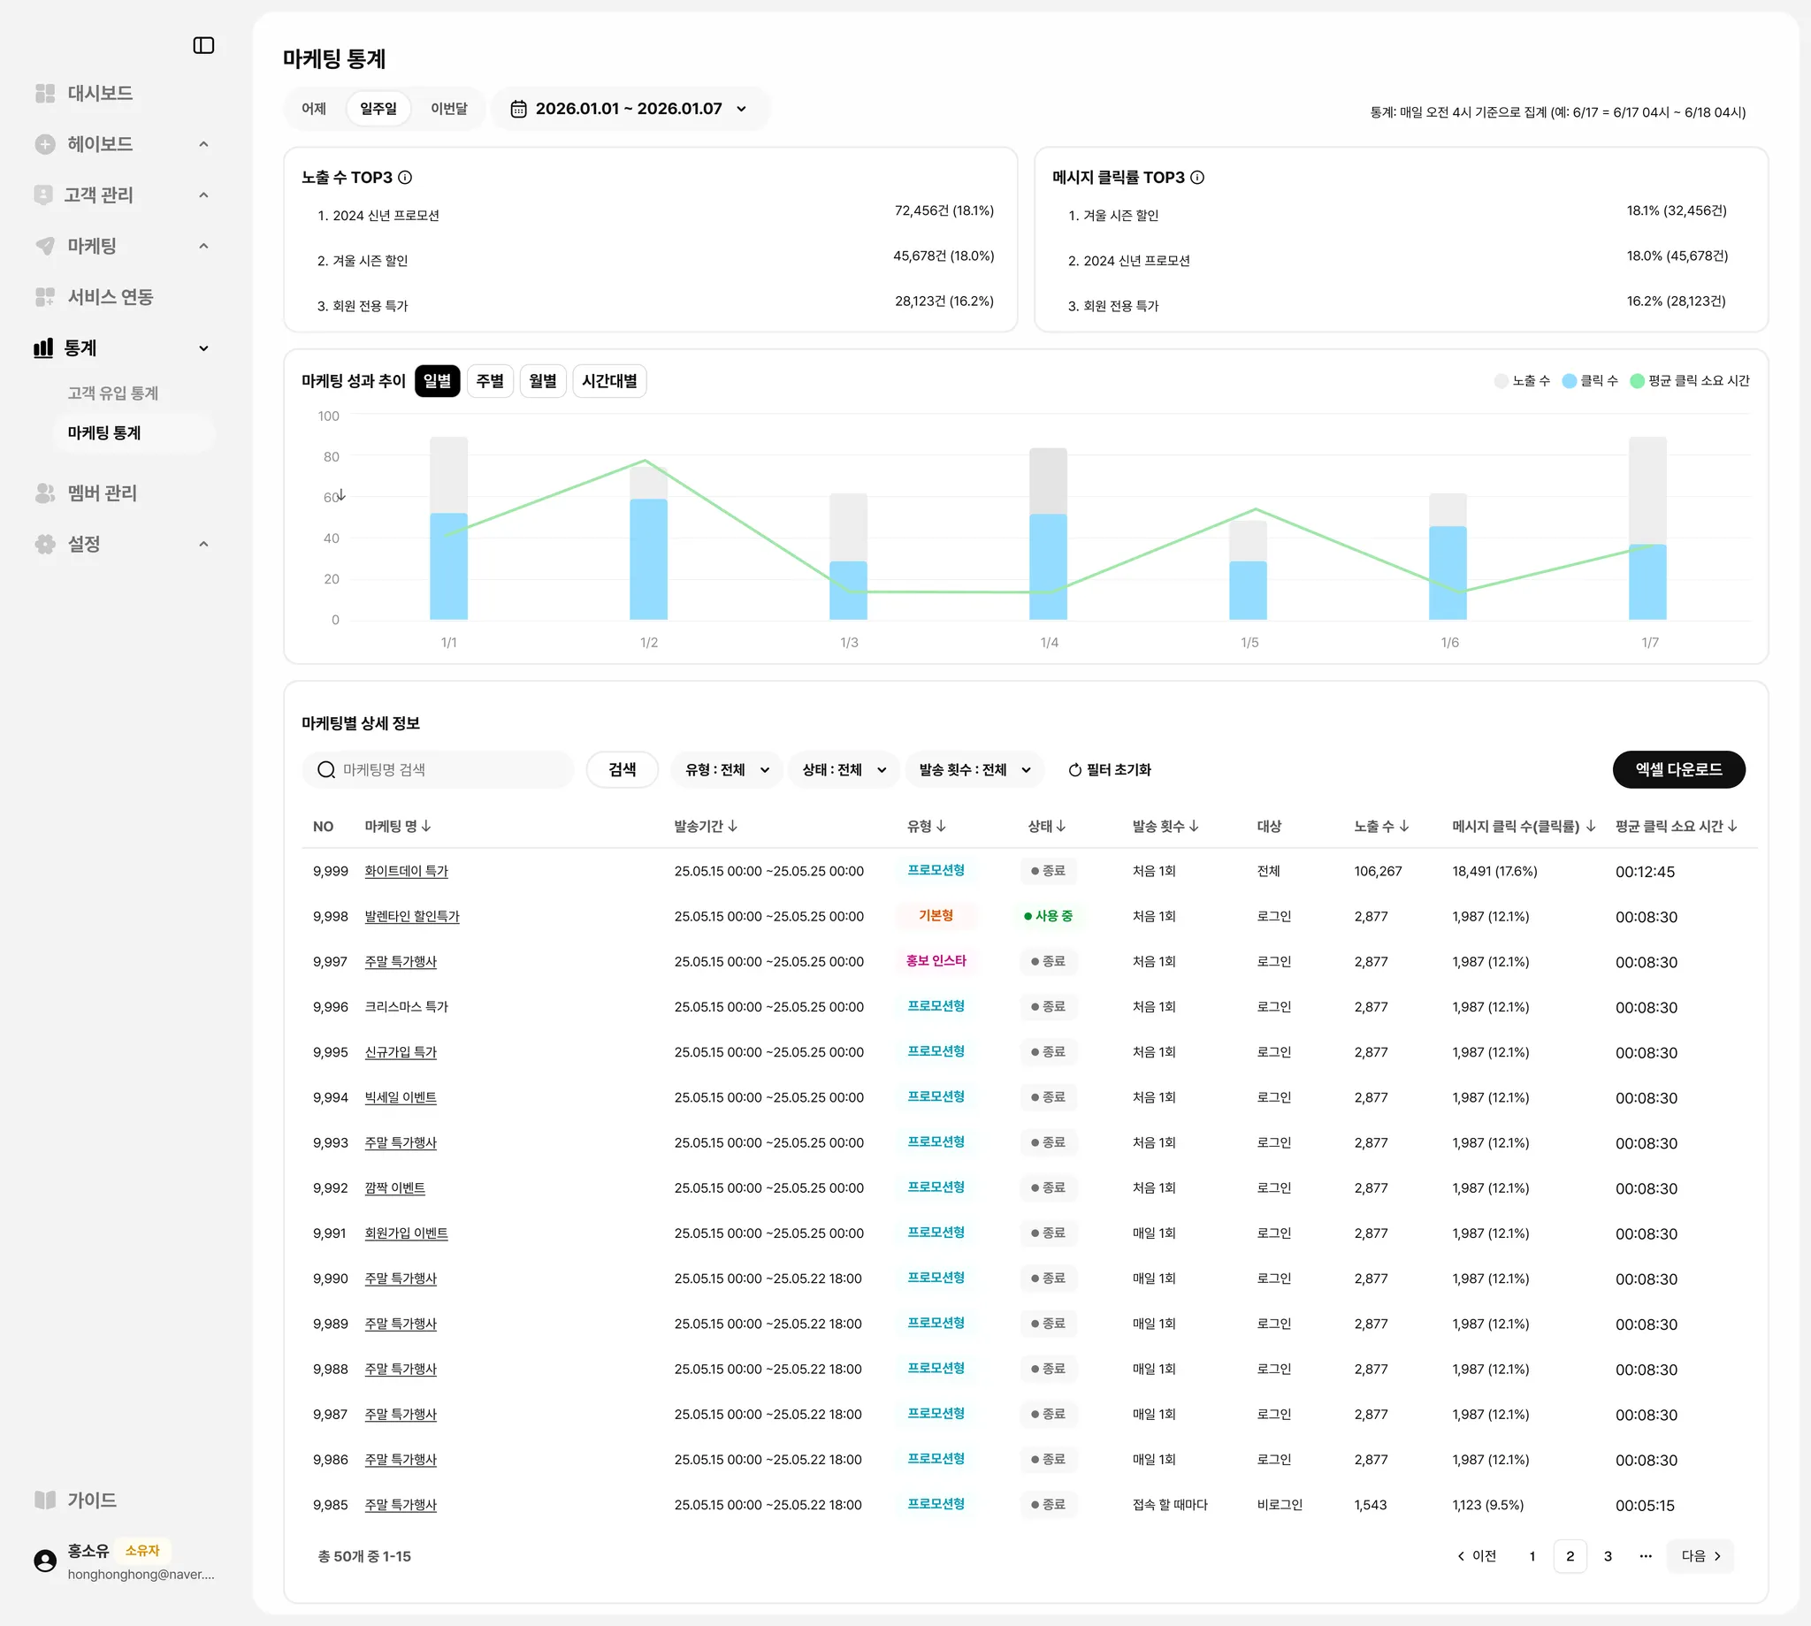The image size is (1811, 1626).
Task: Select the 주별 chart period toggle
Action: (490, 381)
